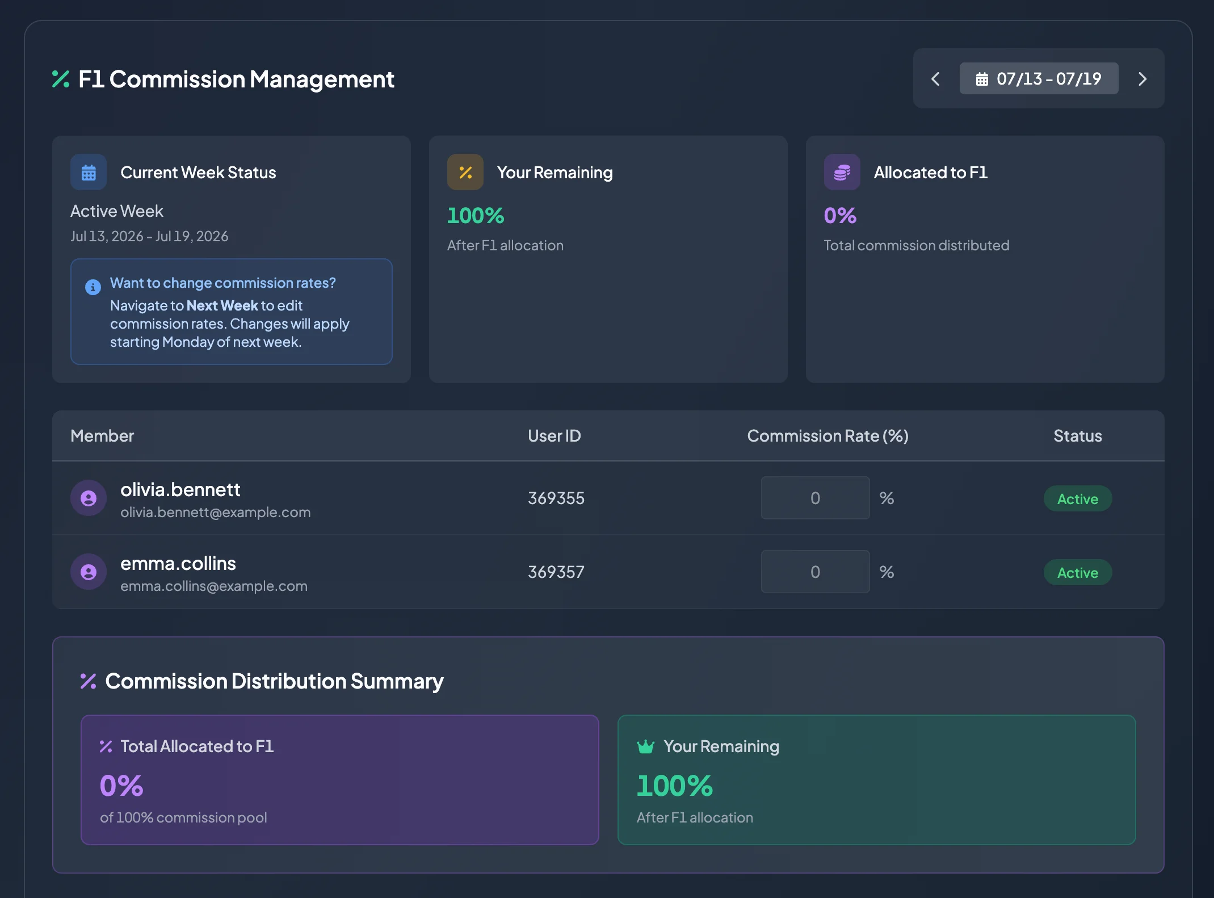The width and height of the screenshot is (1214, 898).
Task: Click the orange Your Remaining percent icon
Action: click(x=465, y=172)
